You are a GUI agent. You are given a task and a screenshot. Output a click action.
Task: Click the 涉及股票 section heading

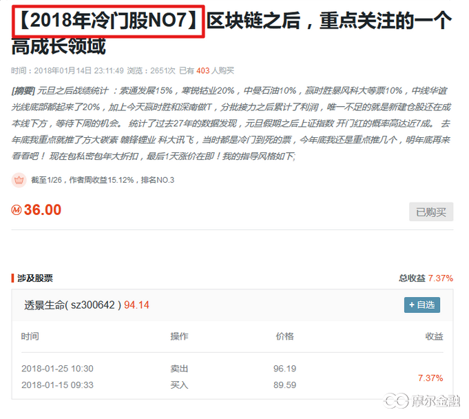[x=35, y=278]
